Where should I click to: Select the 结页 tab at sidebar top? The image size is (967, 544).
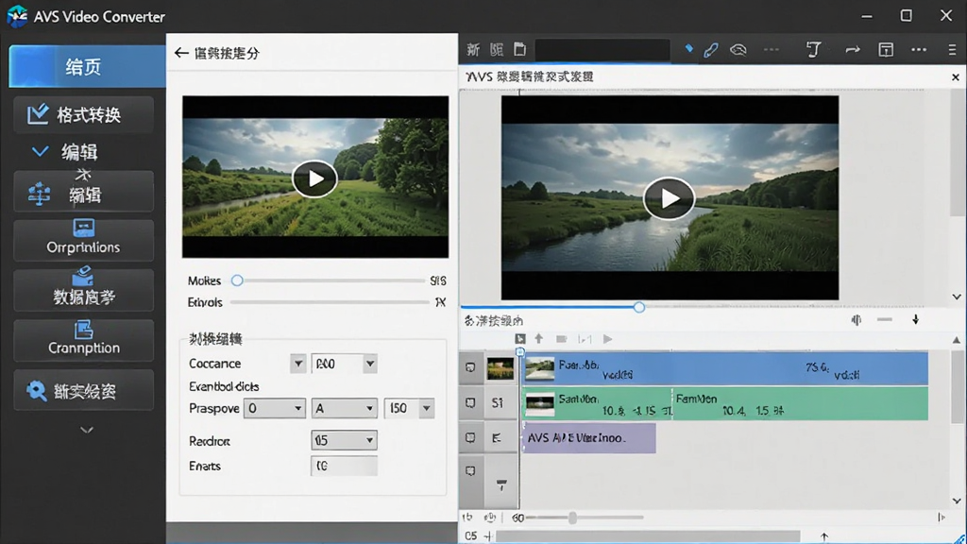coord(87,66)
